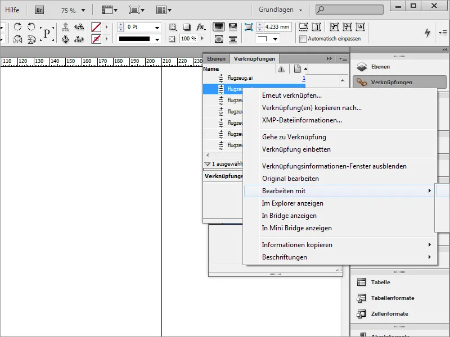The width and height of the screenshot is (450, 337).
Task: Choose Erneut verknüpfen... from context menu
Action: [291, 95]
